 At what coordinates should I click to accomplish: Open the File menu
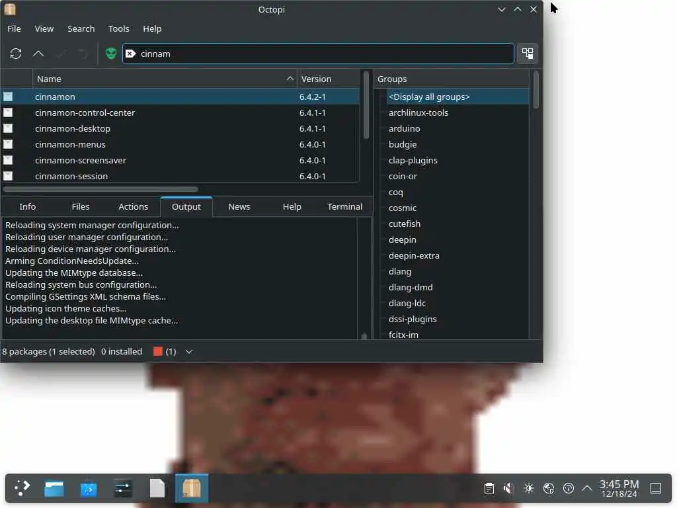pyautogui.click(x=14, y=28)
